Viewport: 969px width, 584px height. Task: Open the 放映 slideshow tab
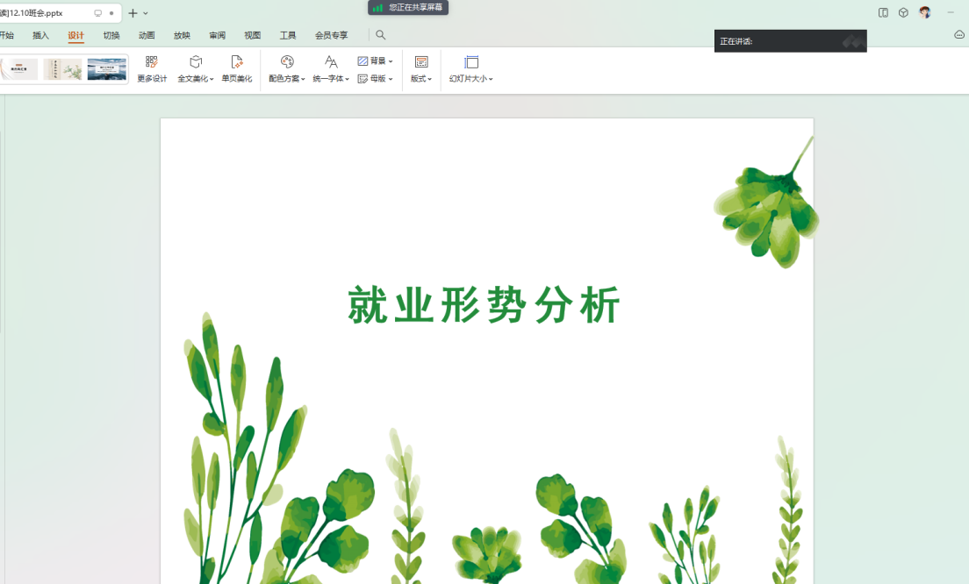point(182,35)
